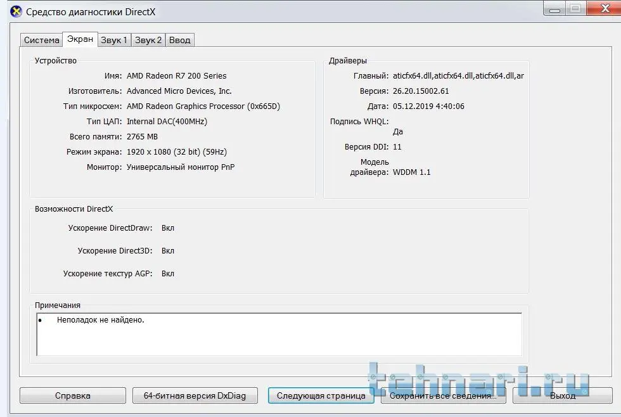Viewport: 621px width, 417px height.
Task: Go to Следующая страница
Action: pos(321,395)
